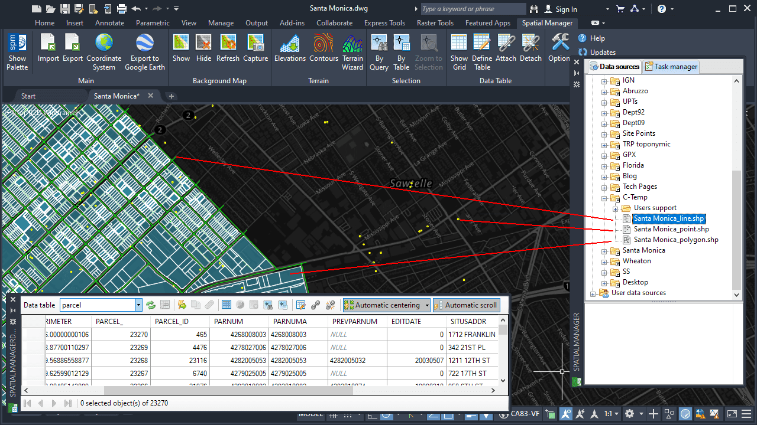Expand the Florida folder

tap(604, 166)
